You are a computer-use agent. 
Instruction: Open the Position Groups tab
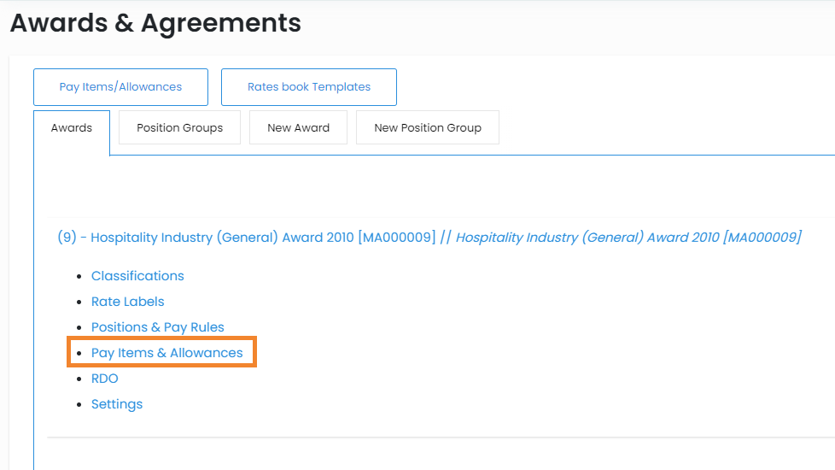coord(179,128)
